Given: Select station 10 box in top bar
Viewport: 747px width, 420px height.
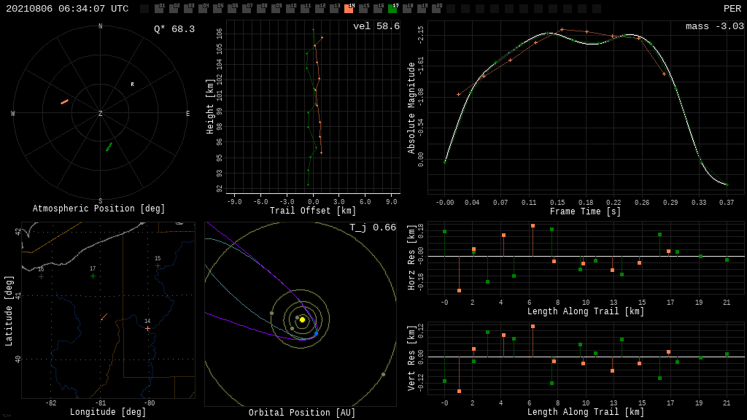Looking at the screenshot, I should pyautogui.click(x=290, y=9).
